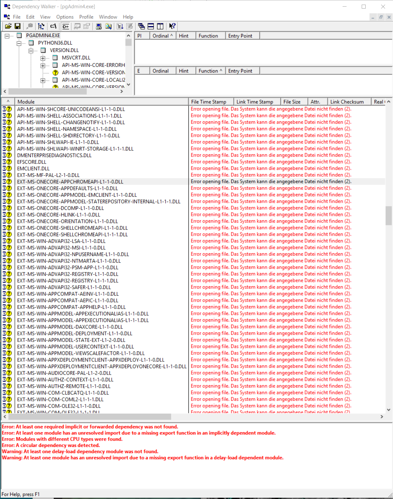Open the Profile menu
Viewport: 393px width, 499px height.
pyautogui.click(x=86, y=17)
